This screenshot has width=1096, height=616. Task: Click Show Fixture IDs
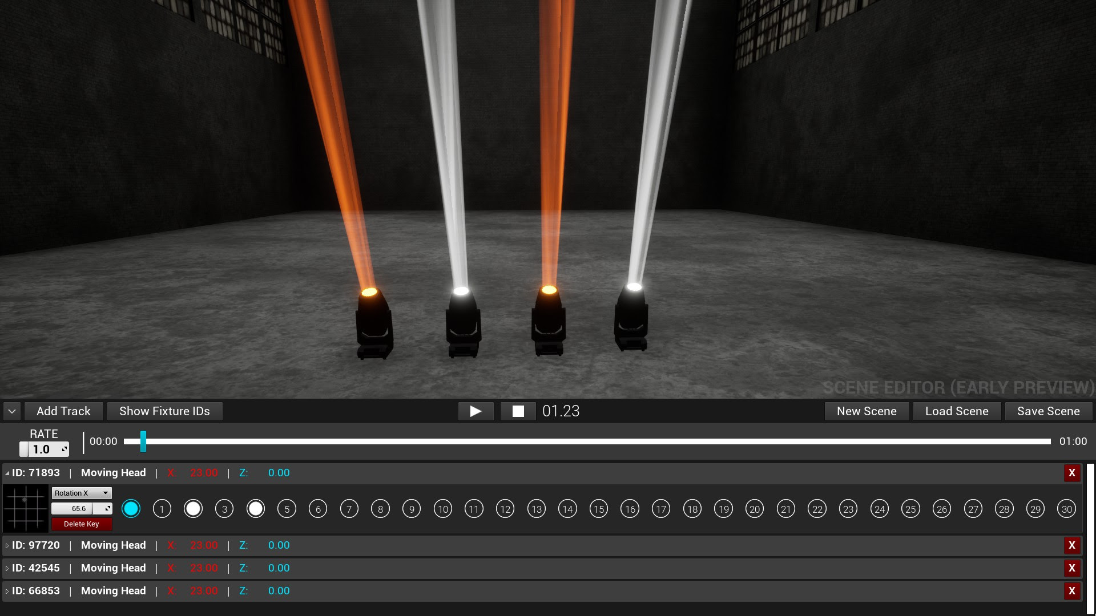(x=164, y=411)
